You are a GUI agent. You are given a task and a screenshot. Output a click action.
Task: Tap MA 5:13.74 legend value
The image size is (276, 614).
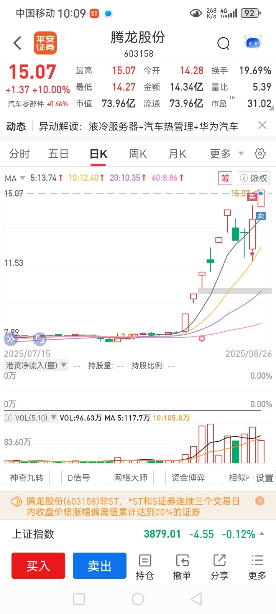(46, 178)
